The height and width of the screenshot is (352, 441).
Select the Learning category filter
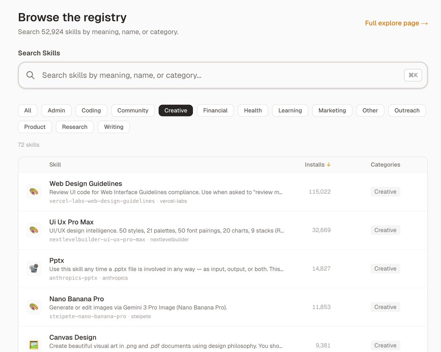coord(290,111)
